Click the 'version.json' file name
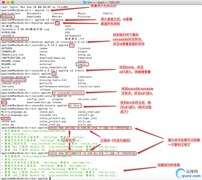The image size is (202, 180). pyautogui.click(x=87, y=99)
